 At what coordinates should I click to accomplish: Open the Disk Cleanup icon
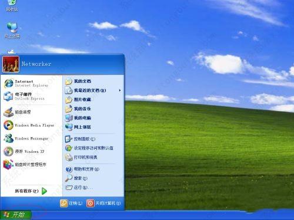click(8, 112)
